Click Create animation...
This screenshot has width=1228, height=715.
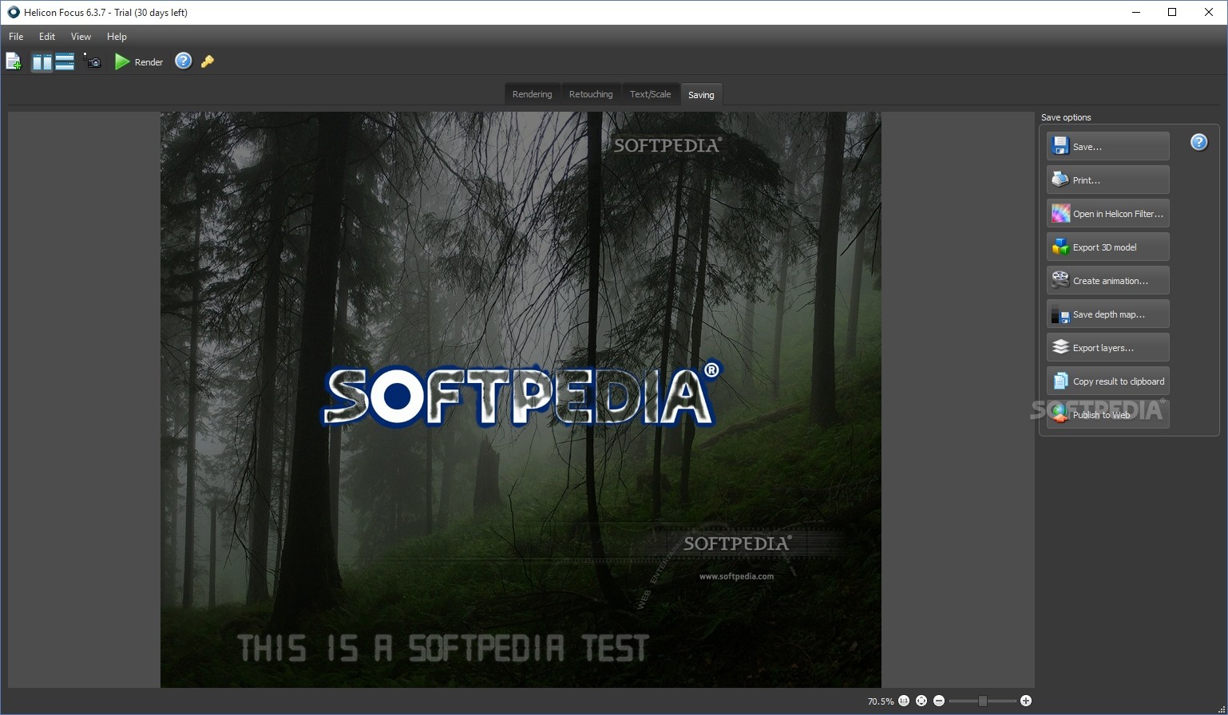(x=1108, y=281)
